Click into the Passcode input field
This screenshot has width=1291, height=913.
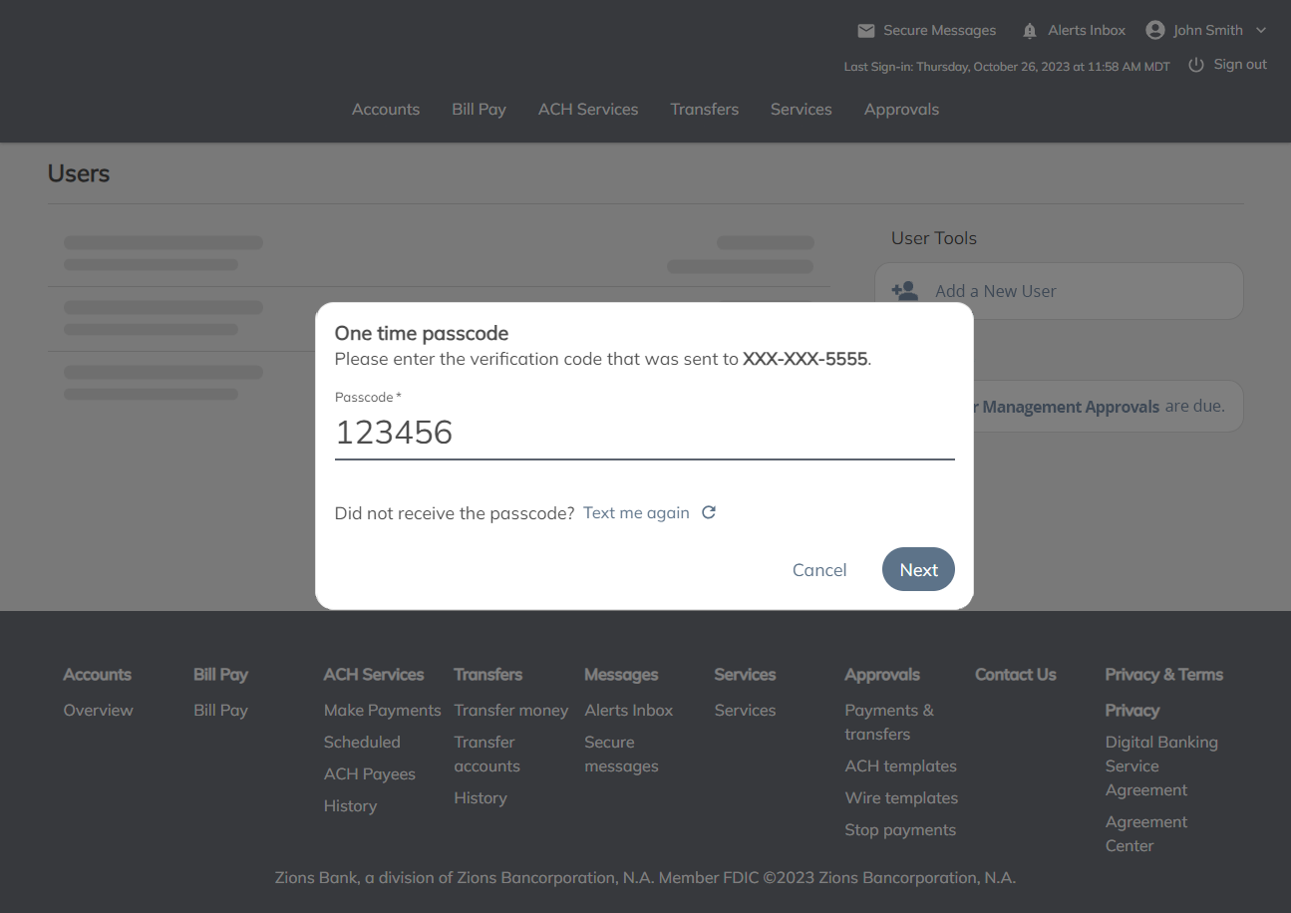644,433
